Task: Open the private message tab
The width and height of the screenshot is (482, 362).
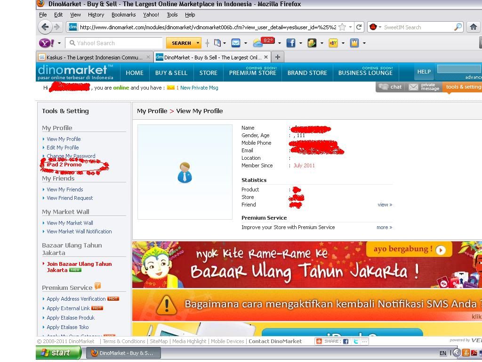Action: point(424,87)
